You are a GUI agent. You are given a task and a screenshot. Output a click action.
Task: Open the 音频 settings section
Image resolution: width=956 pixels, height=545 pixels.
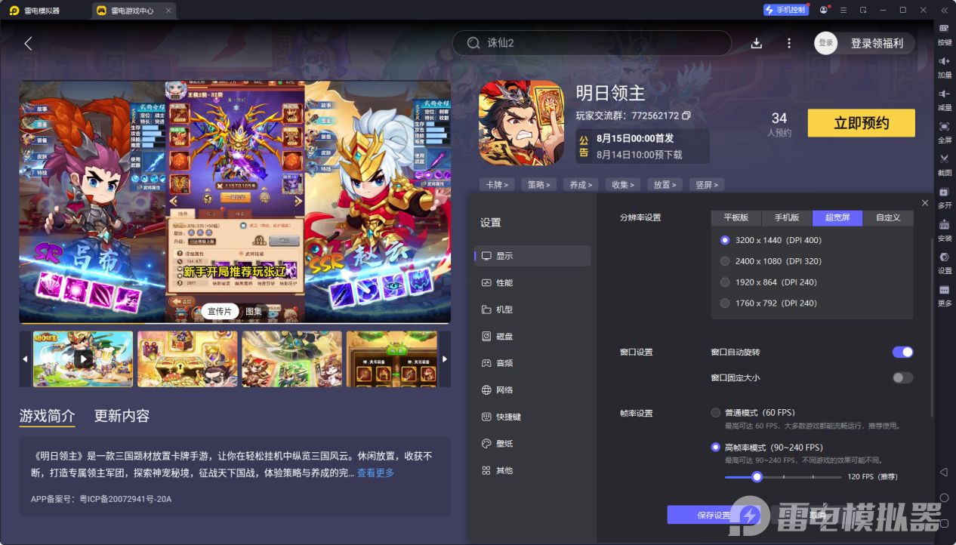(532, 363)
